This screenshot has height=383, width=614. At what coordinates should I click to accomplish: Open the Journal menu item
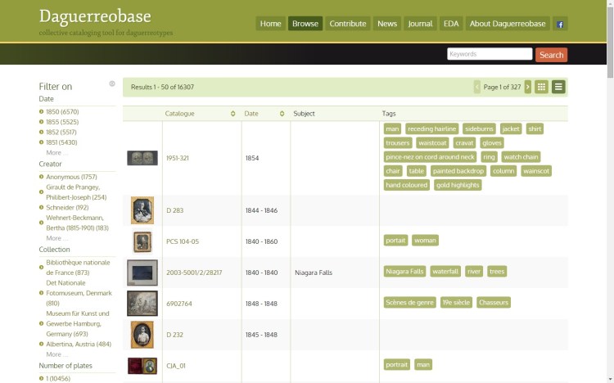420,24
